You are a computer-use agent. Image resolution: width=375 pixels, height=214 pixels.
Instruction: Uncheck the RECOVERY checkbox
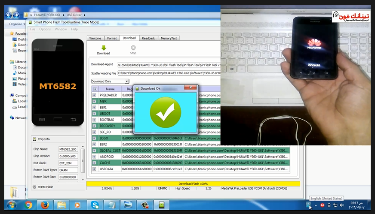pos(95,126)
